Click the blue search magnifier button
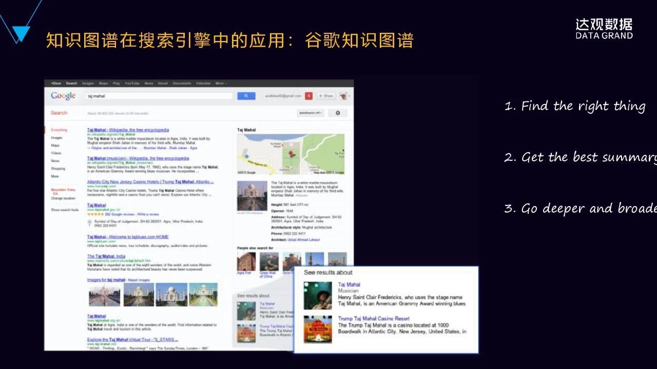The image size is (657, 369). [x=246, y=96]
